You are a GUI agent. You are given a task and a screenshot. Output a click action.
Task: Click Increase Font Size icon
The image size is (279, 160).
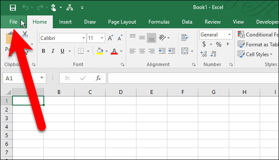110,38
